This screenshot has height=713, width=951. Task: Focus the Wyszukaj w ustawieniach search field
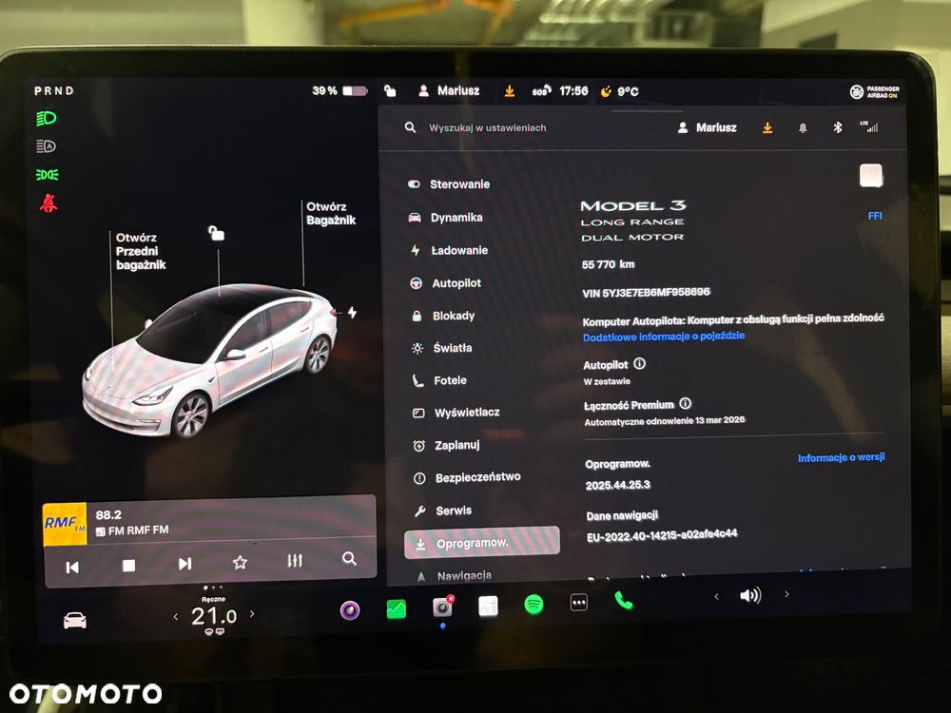(x=487, y=128)
